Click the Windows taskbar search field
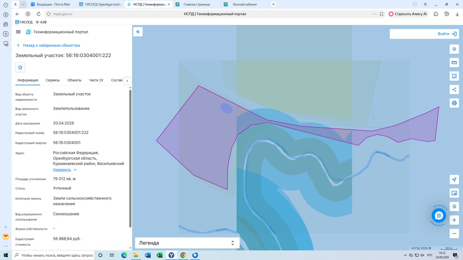The image size is (463, 260). coord(53,255)
